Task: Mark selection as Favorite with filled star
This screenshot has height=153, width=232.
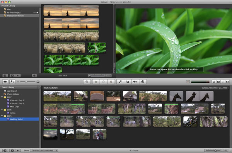Action: (96, 82)
